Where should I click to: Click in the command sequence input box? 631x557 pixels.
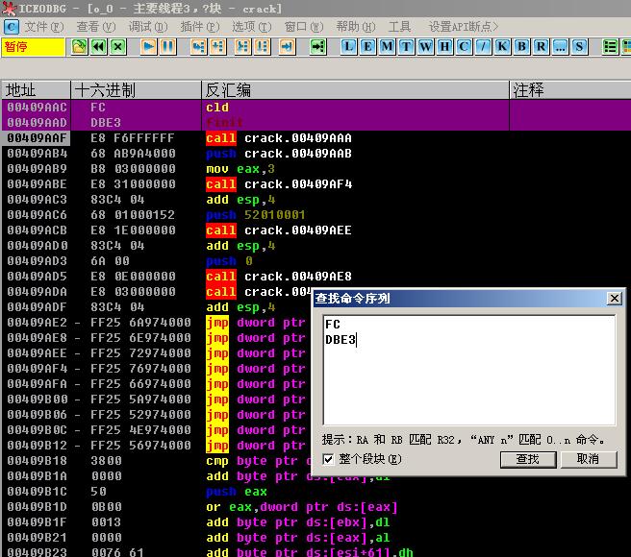pyautogui.click(x=469, y=370)
